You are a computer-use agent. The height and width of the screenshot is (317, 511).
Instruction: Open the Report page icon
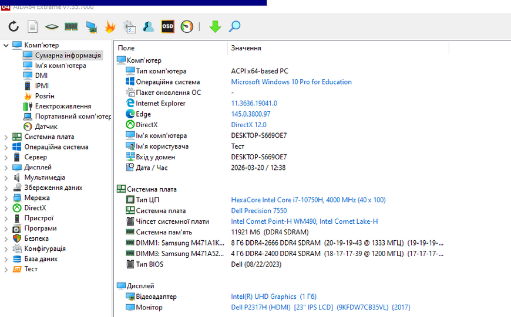pos(32,26)
